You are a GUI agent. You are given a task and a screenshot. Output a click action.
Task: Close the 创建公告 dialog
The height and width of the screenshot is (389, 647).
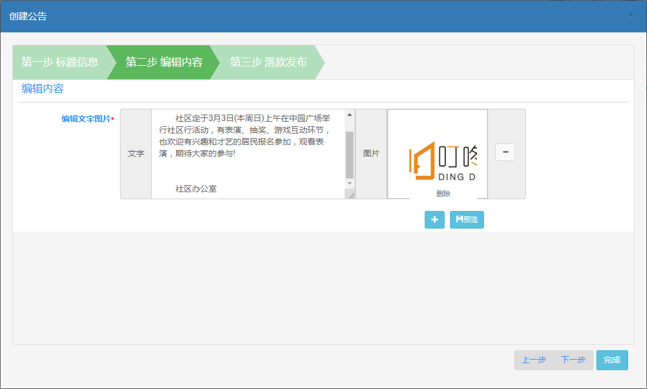[x=631, y=15]
